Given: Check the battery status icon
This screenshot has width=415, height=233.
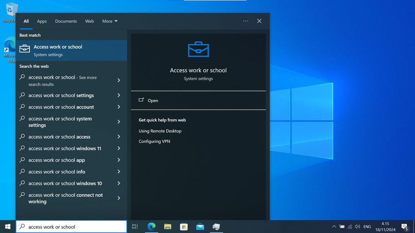Looking at the screenshot, I should [342, 226].
